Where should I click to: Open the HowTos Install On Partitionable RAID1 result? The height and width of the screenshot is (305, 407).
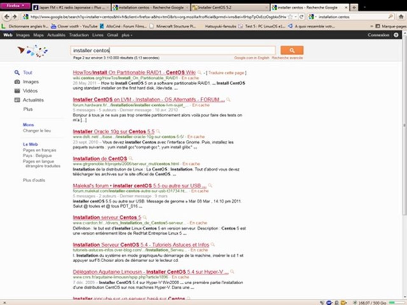(x=134, y=72)
